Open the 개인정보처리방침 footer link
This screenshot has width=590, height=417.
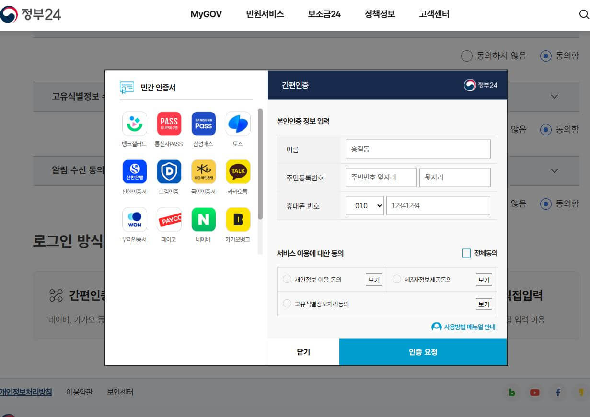(x=26, y=392)
